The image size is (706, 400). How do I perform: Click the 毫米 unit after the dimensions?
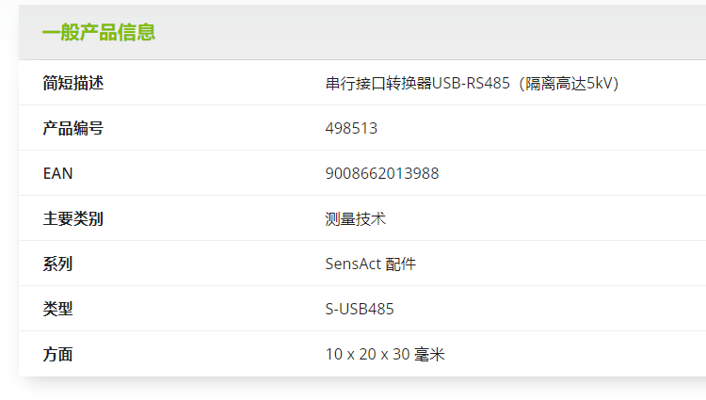(429, 354)
